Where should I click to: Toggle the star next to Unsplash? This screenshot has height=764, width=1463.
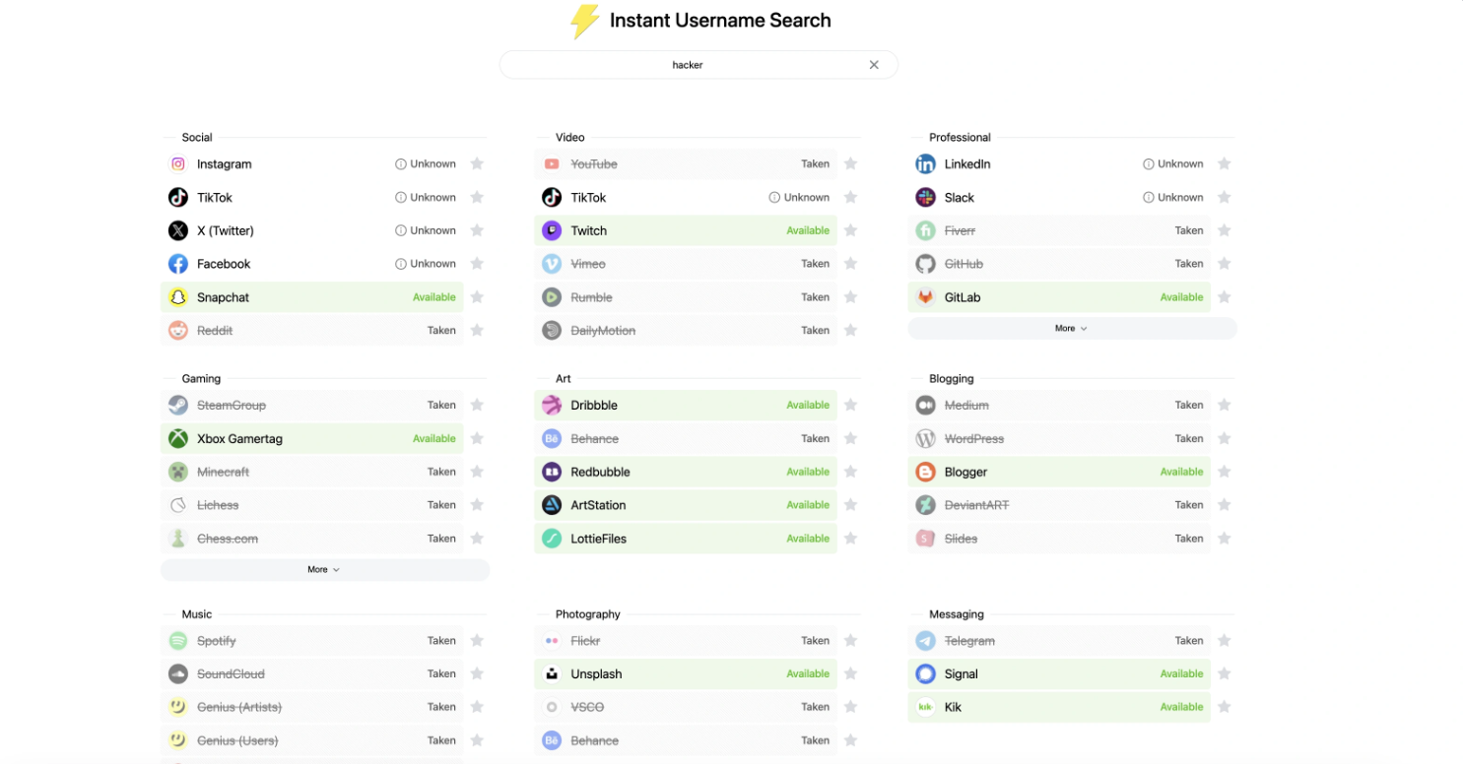[850, 674]
